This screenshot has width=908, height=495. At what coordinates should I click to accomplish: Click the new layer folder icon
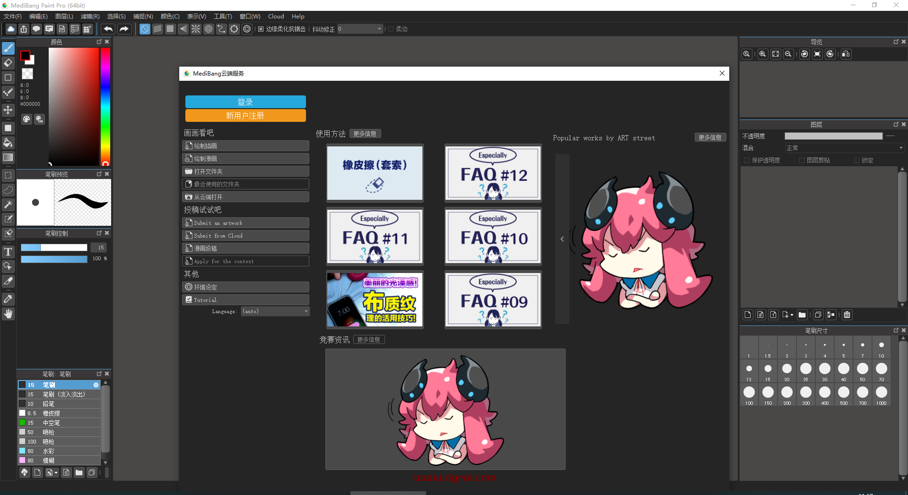(x=802, y=315)
